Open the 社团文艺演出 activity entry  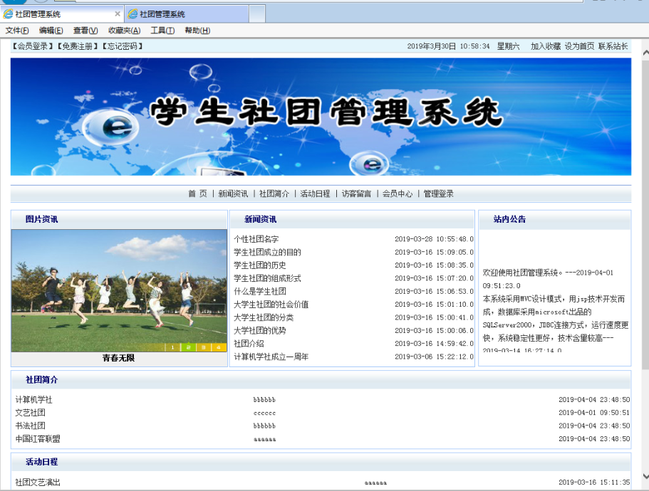tap(38, 482)
